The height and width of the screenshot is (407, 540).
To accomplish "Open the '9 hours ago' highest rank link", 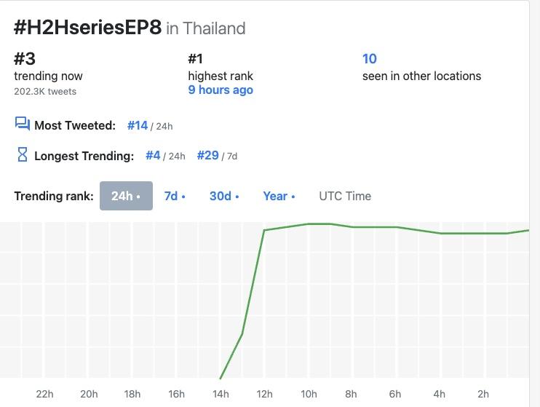I will click(x=221, y=90).
